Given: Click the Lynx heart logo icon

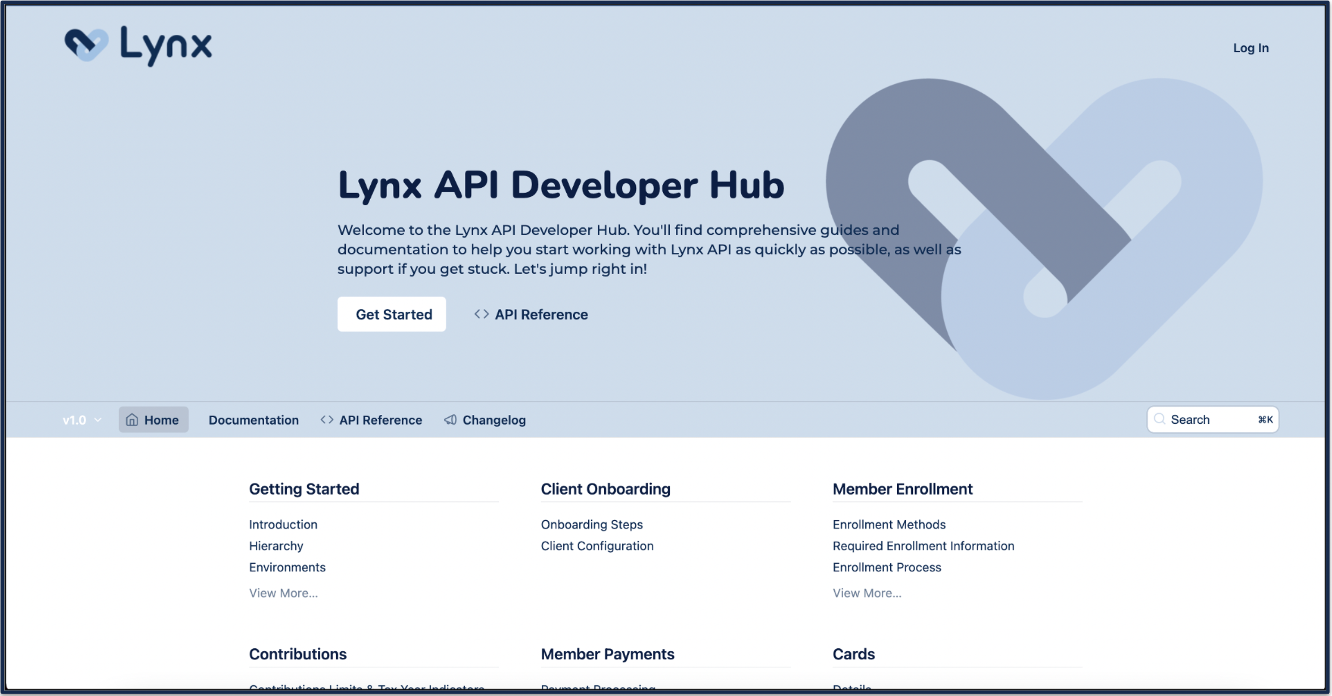Looking at the screenshot, I should coord(86,44).
